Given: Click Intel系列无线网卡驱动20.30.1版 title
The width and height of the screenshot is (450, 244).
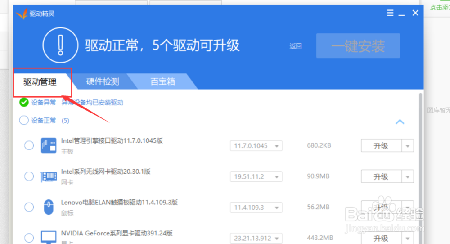Looking at the screenshot, I should pyautogui.click(x=106, y=172).
